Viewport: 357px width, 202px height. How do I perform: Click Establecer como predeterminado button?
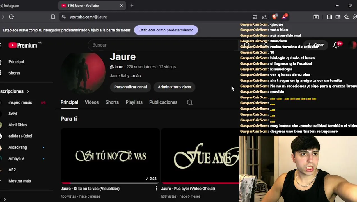pyautogui.click(x=166, y=30)
